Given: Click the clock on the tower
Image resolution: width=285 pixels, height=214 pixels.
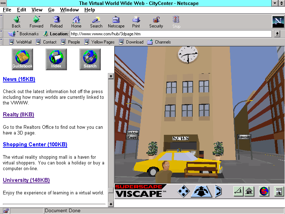Looking at the screenshot, I should 188,55.
